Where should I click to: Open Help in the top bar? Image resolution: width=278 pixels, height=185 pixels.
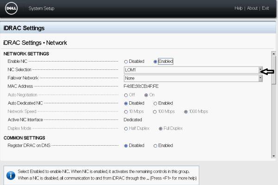pyautogui.click(x=239, y=8)
